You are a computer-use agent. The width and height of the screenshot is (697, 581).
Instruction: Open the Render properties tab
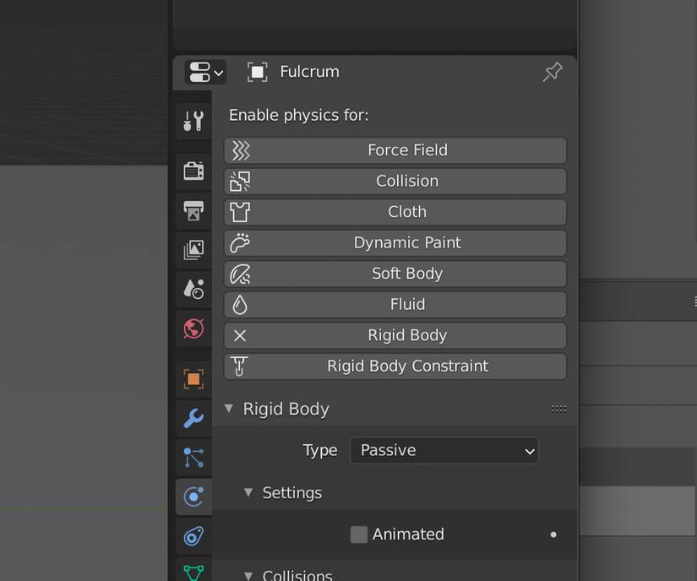pos(193,171)
